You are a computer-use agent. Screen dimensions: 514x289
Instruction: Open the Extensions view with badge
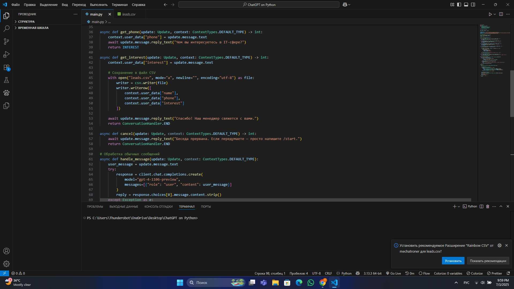pos(6,67)
